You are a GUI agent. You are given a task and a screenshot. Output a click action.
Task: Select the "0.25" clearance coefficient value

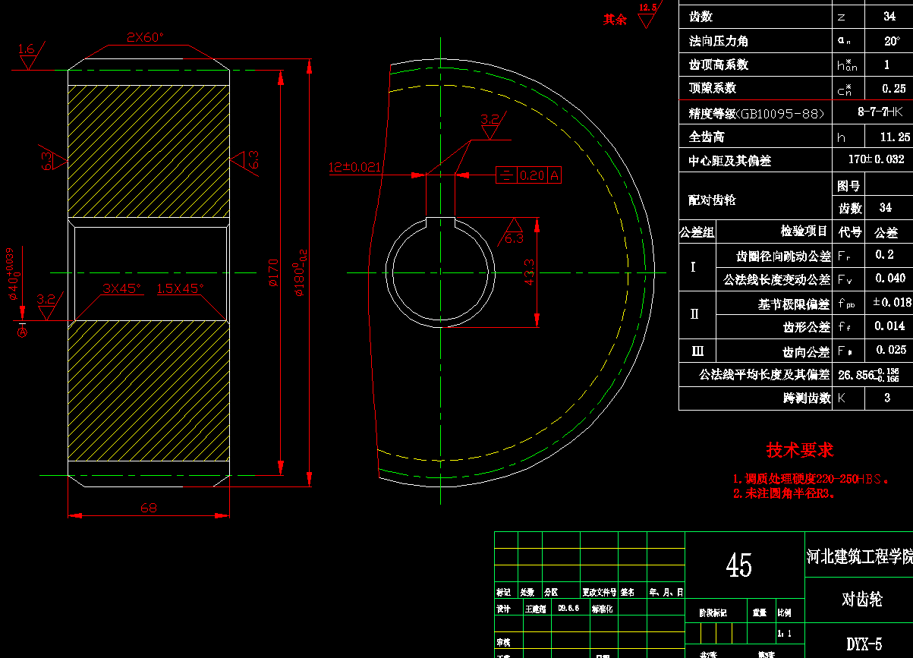pos(893,89)
